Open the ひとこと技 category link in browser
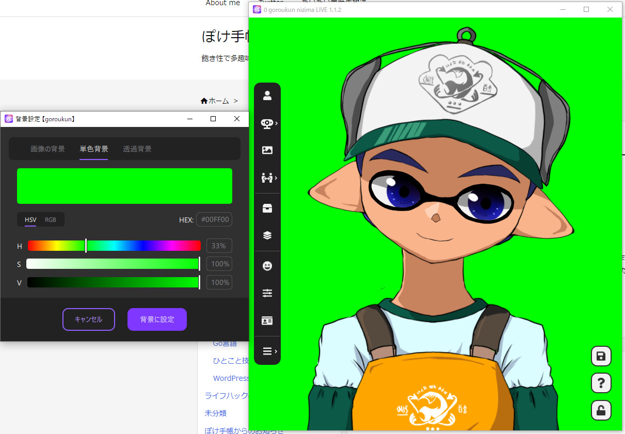The image size is (625, 434). (231, 361)
